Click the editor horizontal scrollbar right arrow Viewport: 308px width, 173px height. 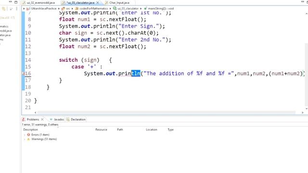(303, 112)
